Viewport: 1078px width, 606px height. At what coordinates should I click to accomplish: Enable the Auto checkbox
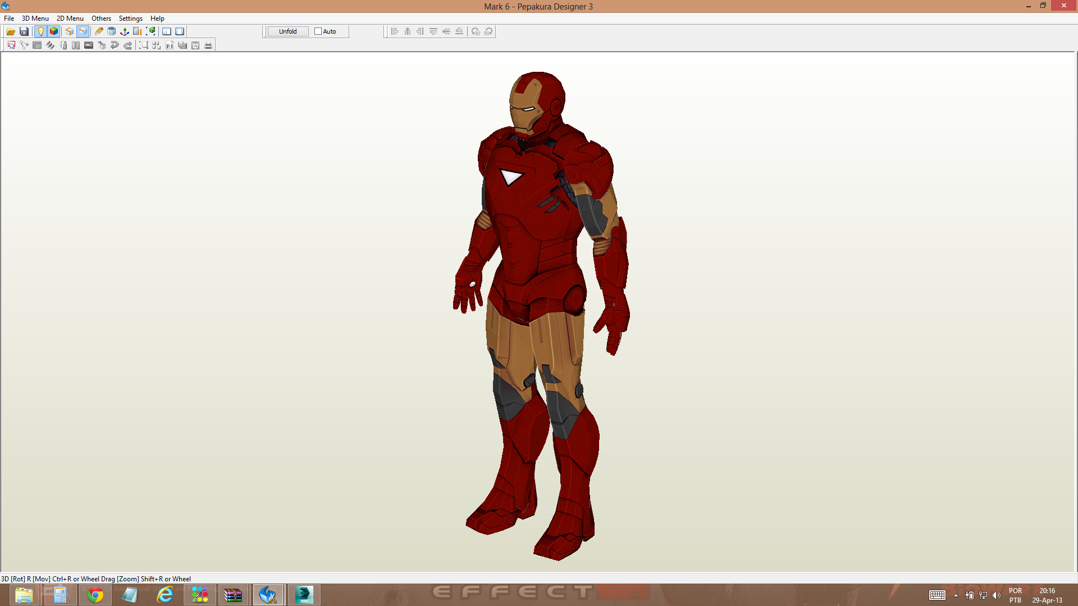point(318,31)
